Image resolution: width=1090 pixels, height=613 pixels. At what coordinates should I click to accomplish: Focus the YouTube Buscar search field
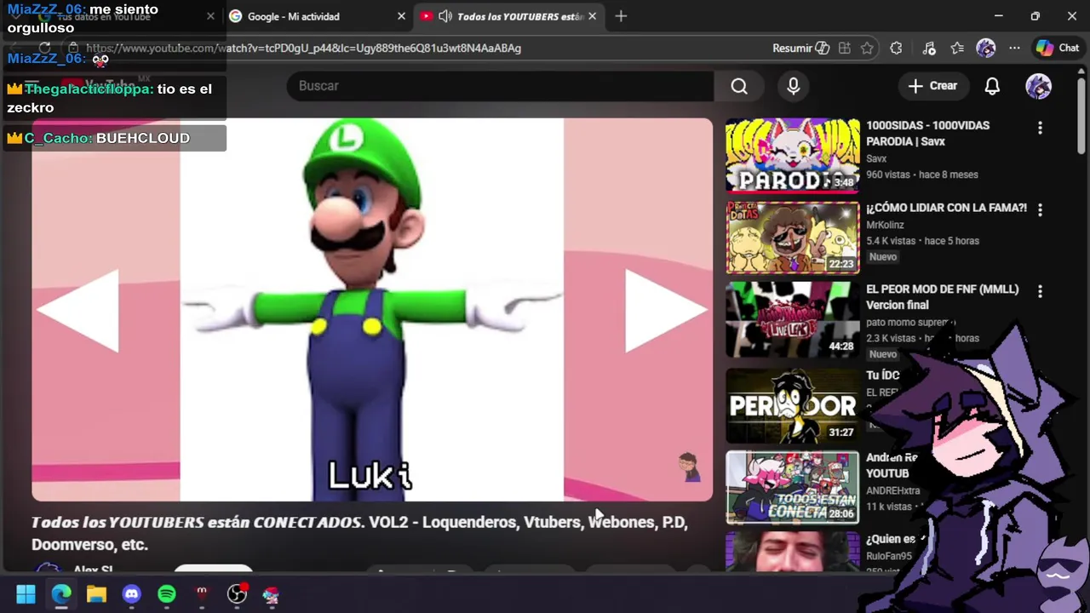(x=500, y=86)
